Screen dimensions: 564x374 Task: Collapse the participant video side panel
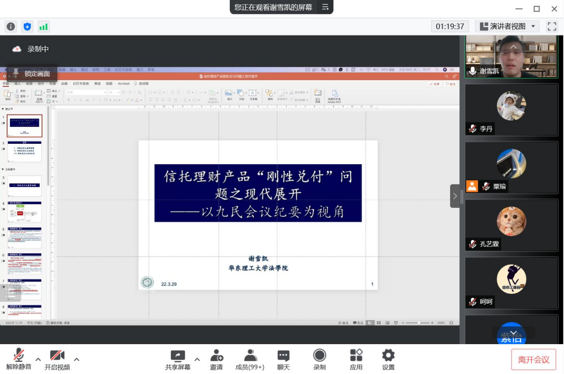[455, 196]
